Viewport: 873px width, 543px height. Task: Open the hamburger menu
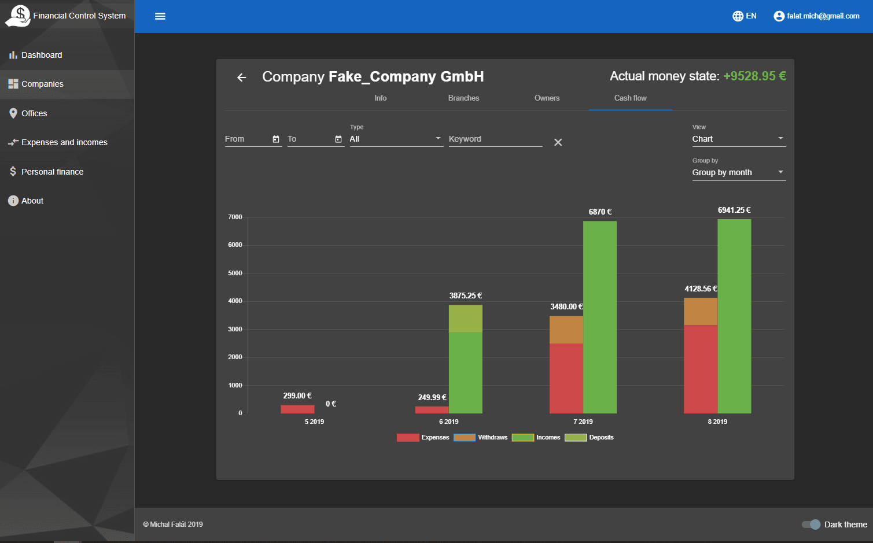click(x=160, y=16)
